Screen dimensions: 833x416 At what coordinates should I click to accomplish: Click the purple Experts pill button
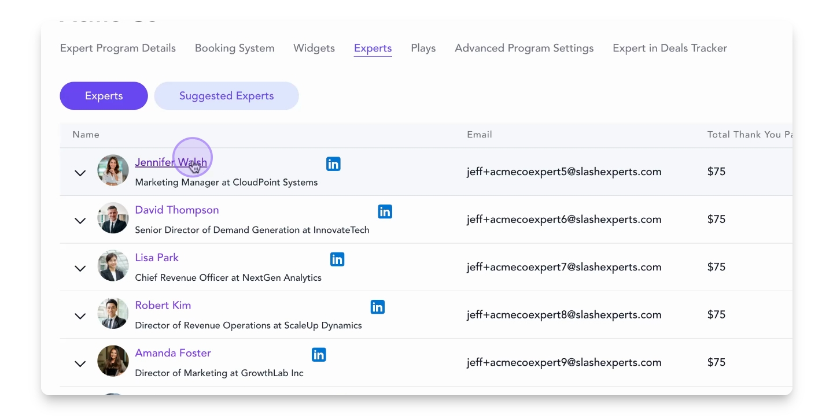104,96
